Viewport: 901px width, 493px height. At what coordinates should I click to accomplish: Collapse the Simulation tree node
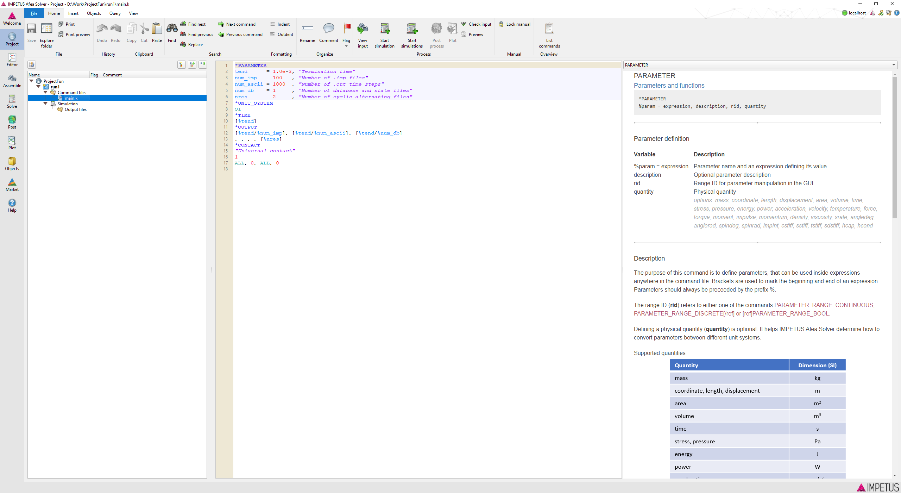tap(45, 104)
